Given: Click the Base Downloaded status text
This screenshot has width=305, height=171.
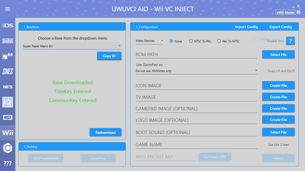Looking at the screenshot, I should pos(72,82).
